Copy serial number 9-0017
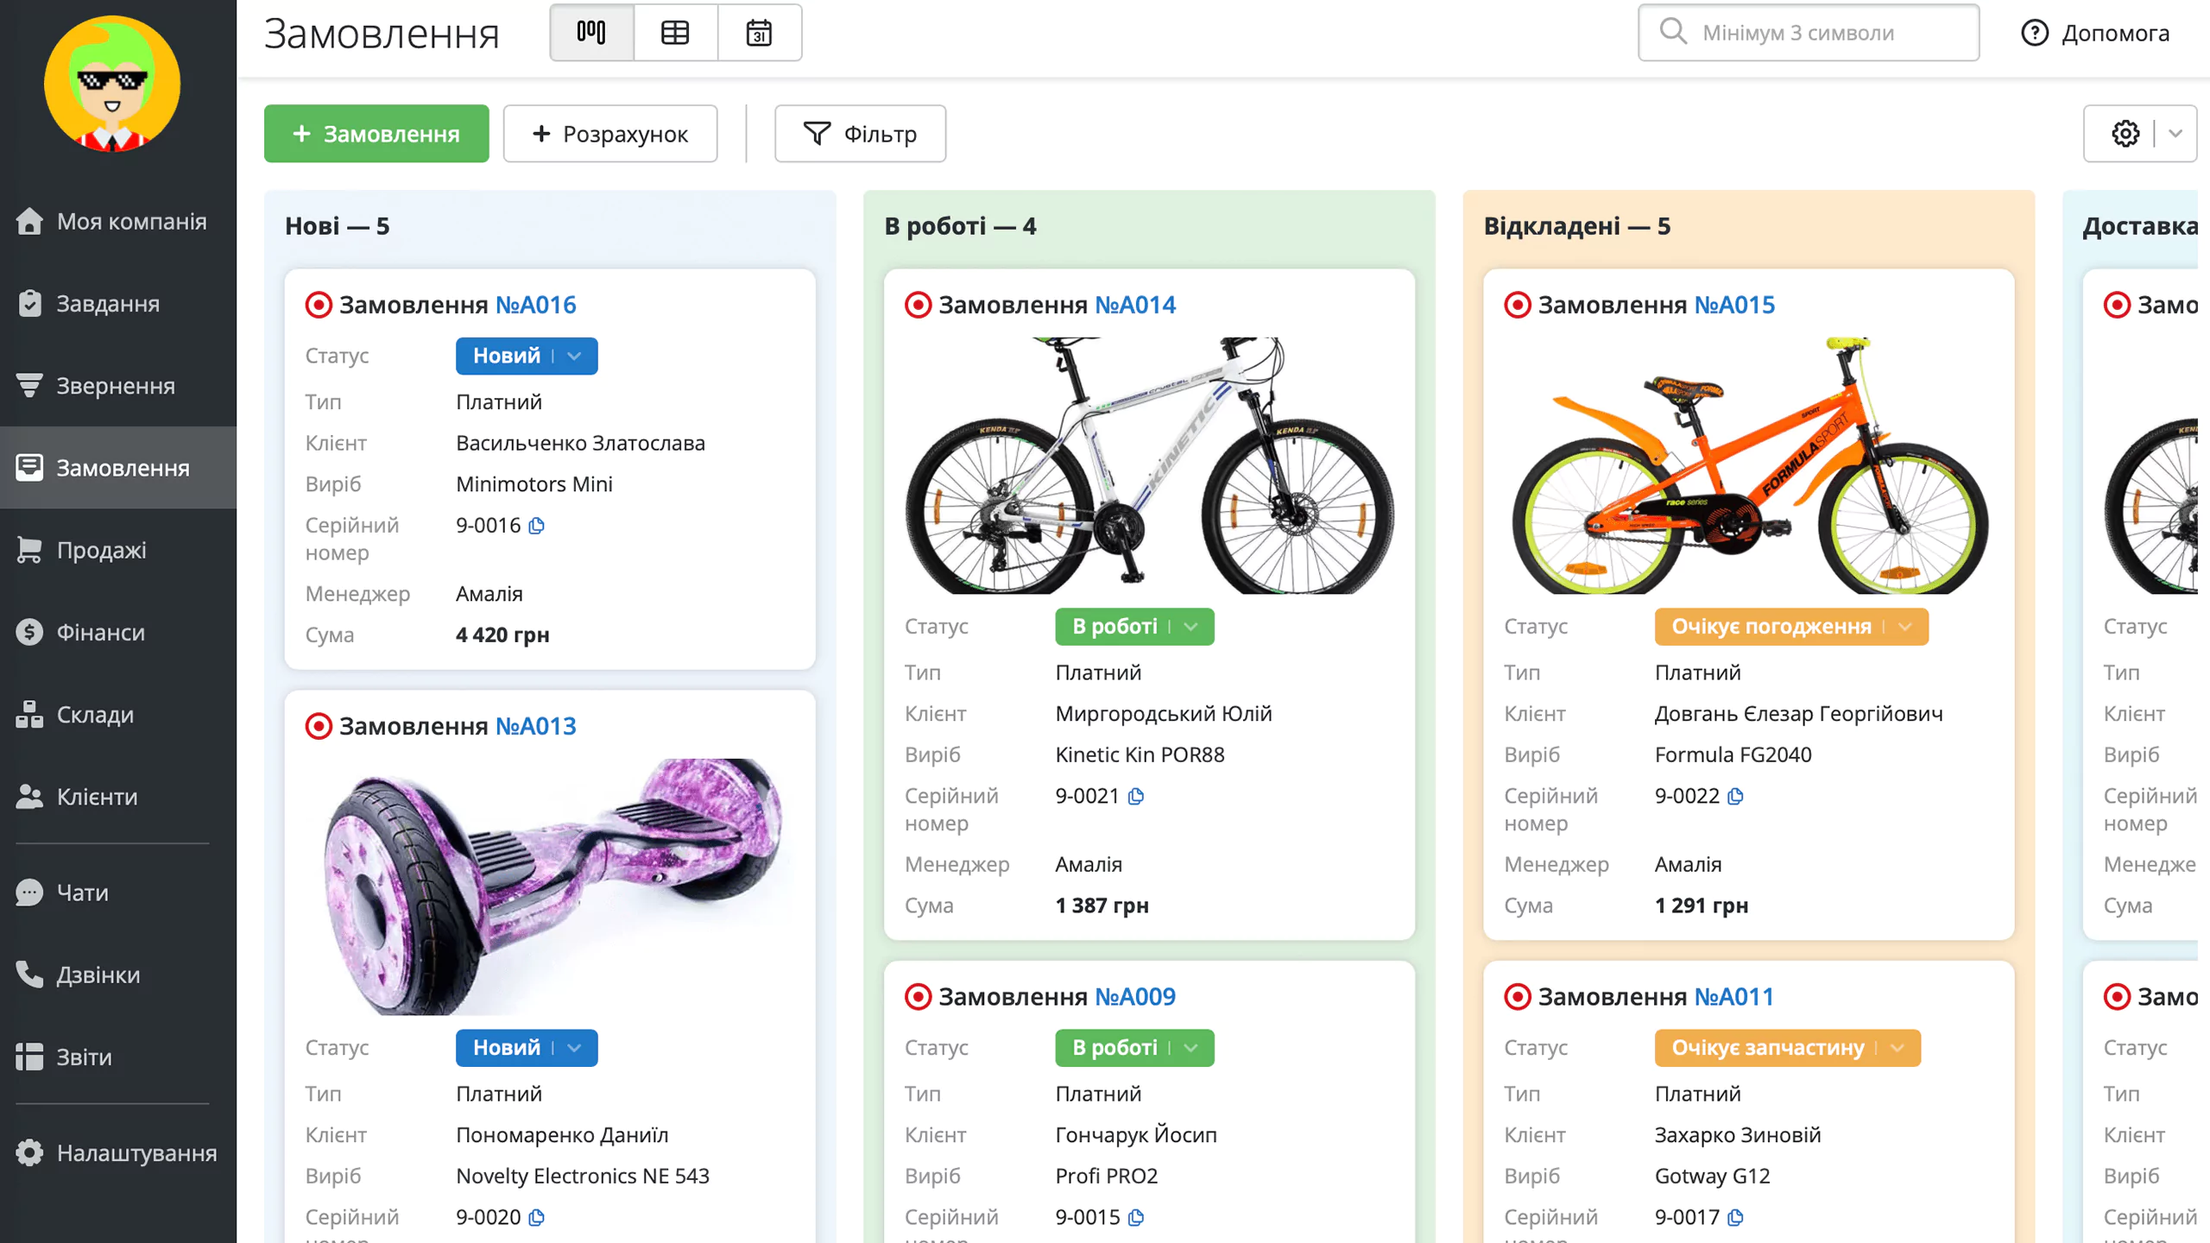The image size is (2210, 1243). [x=1736, y=1217]
